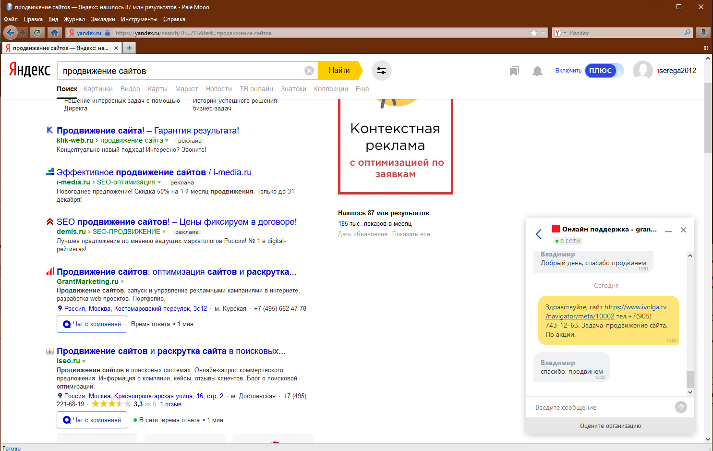Go back with the browser back arrow

[x=11, y=33]
